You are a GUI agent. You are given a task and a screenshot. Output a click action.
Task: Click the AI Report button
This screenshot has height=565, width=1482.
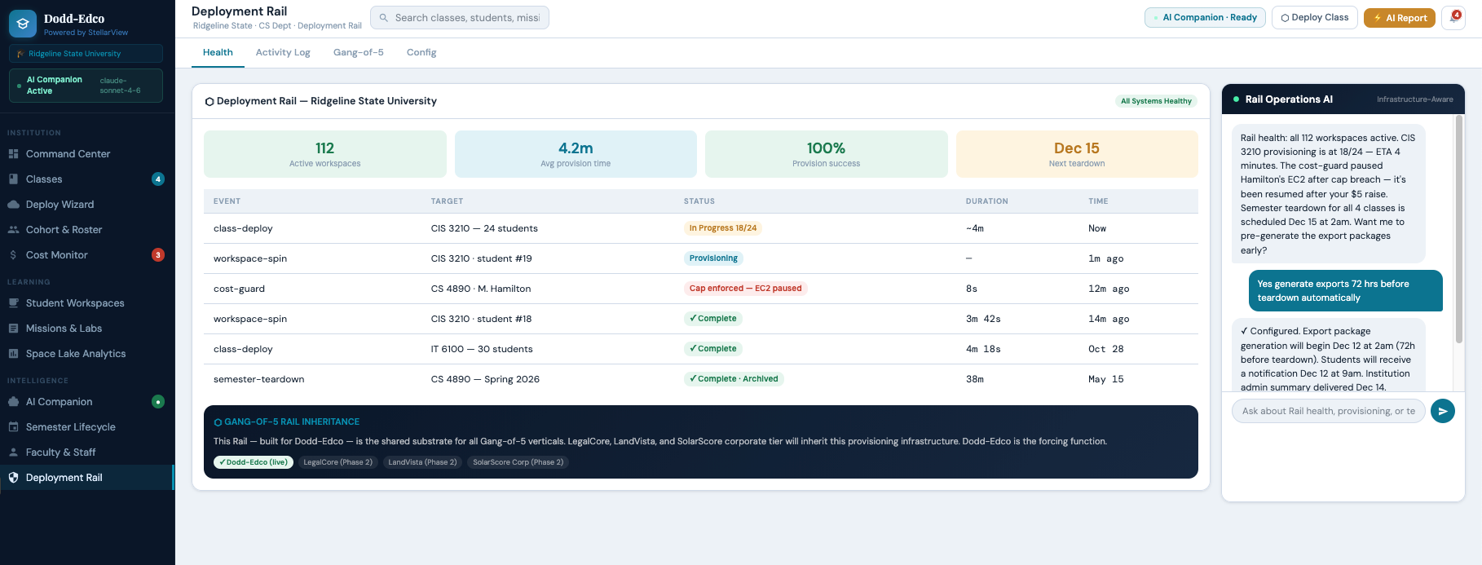1399,18
